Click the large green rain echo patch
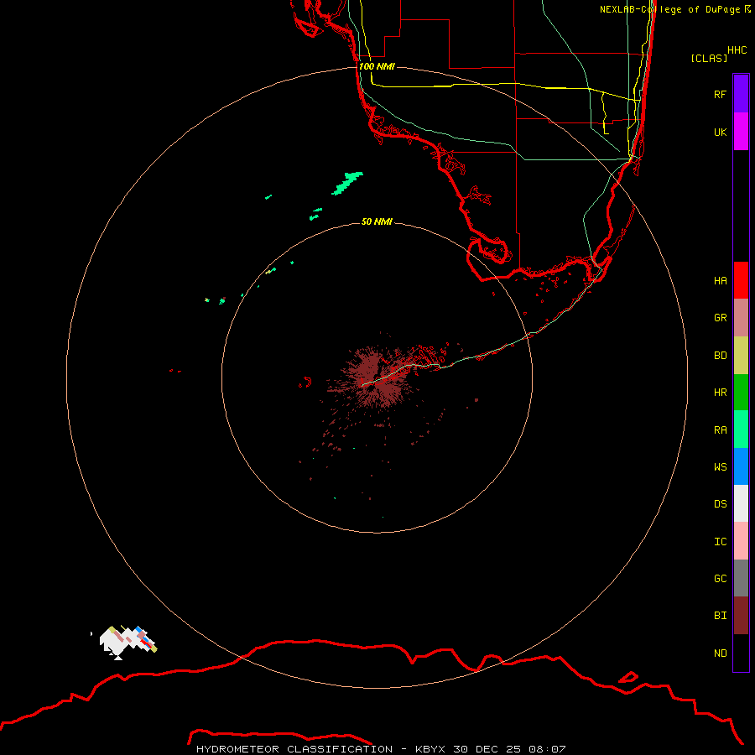Image resolution: width=755 pixels, height=755 pixels. point(347,184)
